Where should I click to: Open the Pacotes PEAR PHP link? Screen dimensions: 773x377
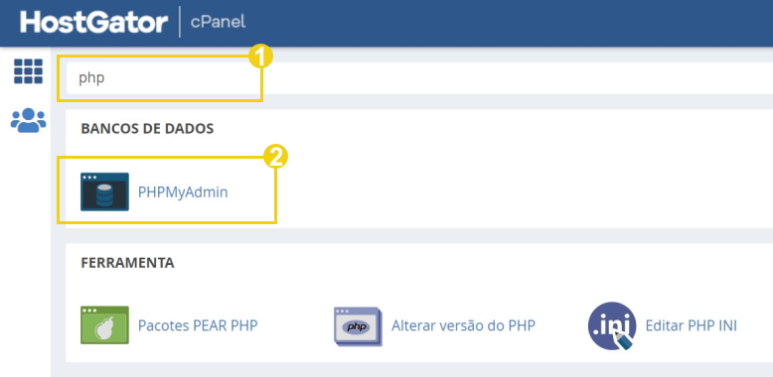(x=198, y=325)
